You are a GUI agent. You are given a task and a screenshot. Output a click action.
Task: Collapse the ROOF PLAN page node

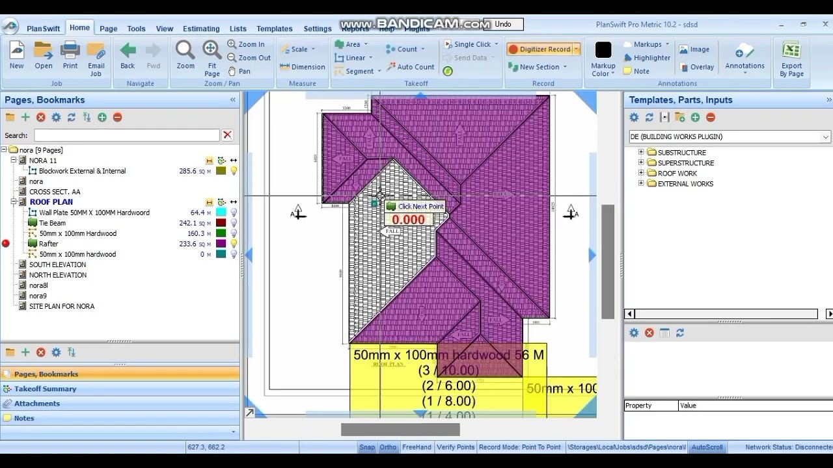click(x=14, y=202)
